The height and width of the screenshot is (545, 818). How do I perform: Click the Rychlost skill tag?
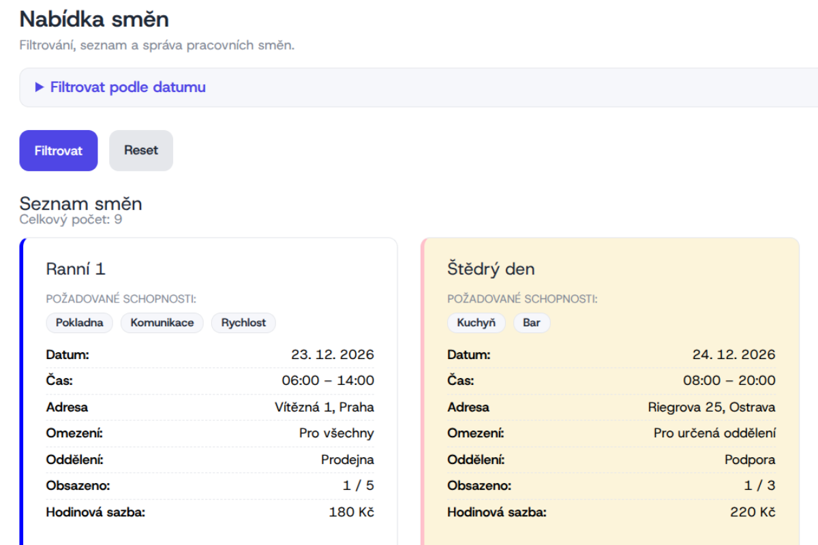pyautogui.click(x=243, y=323)
